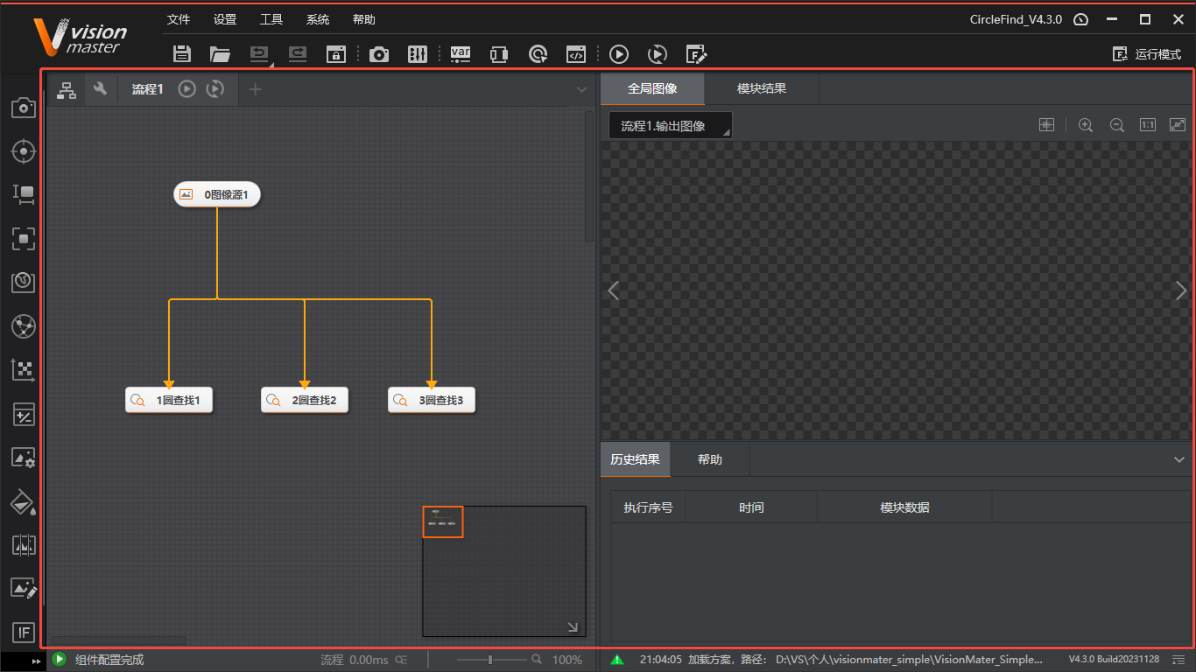Select the calibration checkerboard tool in the sidebar
1196x672 pixels.
(x=24, y=370)
